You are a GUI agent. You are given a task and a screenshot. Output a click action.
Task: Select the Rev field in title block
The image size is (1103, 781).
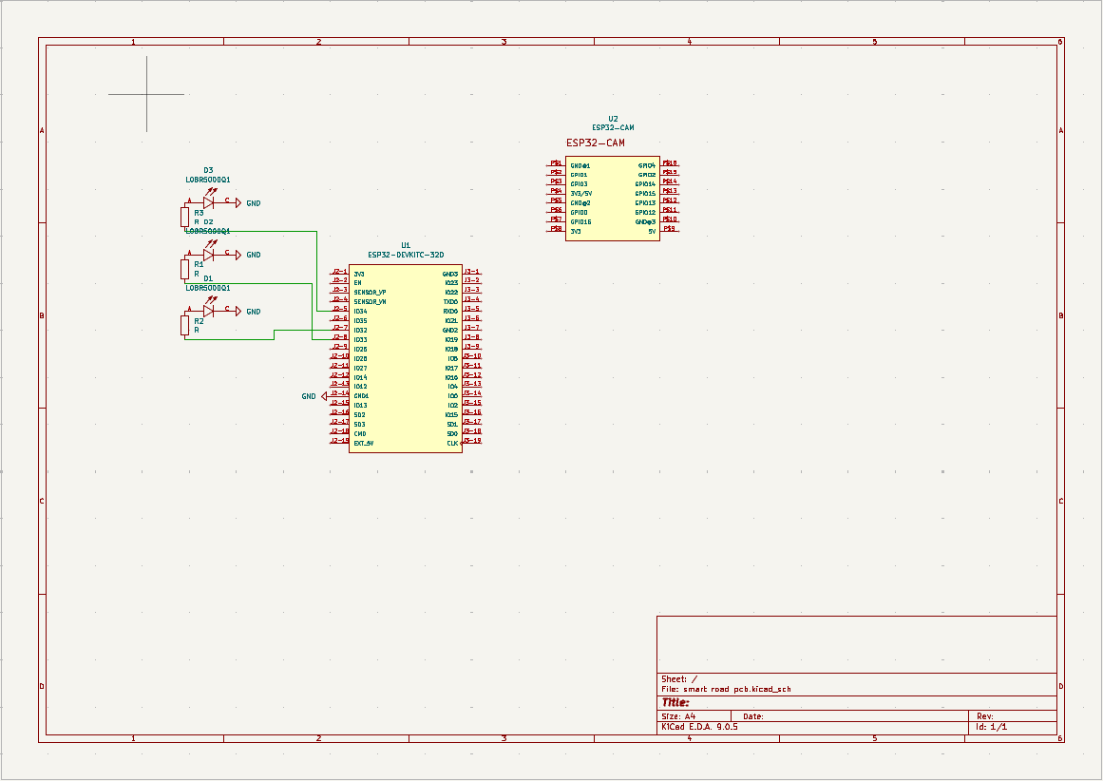pos(985,716)
